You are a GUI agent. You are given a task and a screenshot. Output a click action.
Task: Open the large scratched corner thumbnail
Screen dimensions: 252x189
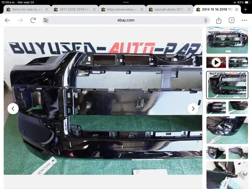[227, 130]
